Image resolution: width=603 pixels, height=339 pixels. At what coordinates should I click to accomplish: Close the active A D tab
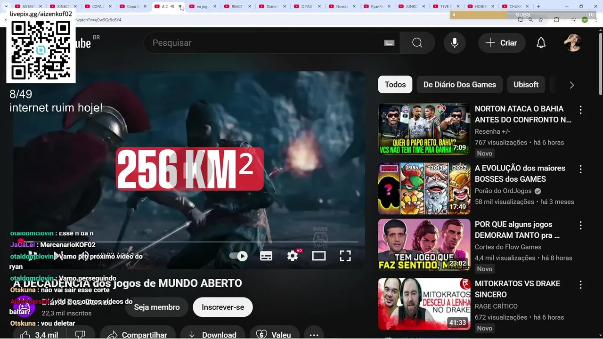180,7
